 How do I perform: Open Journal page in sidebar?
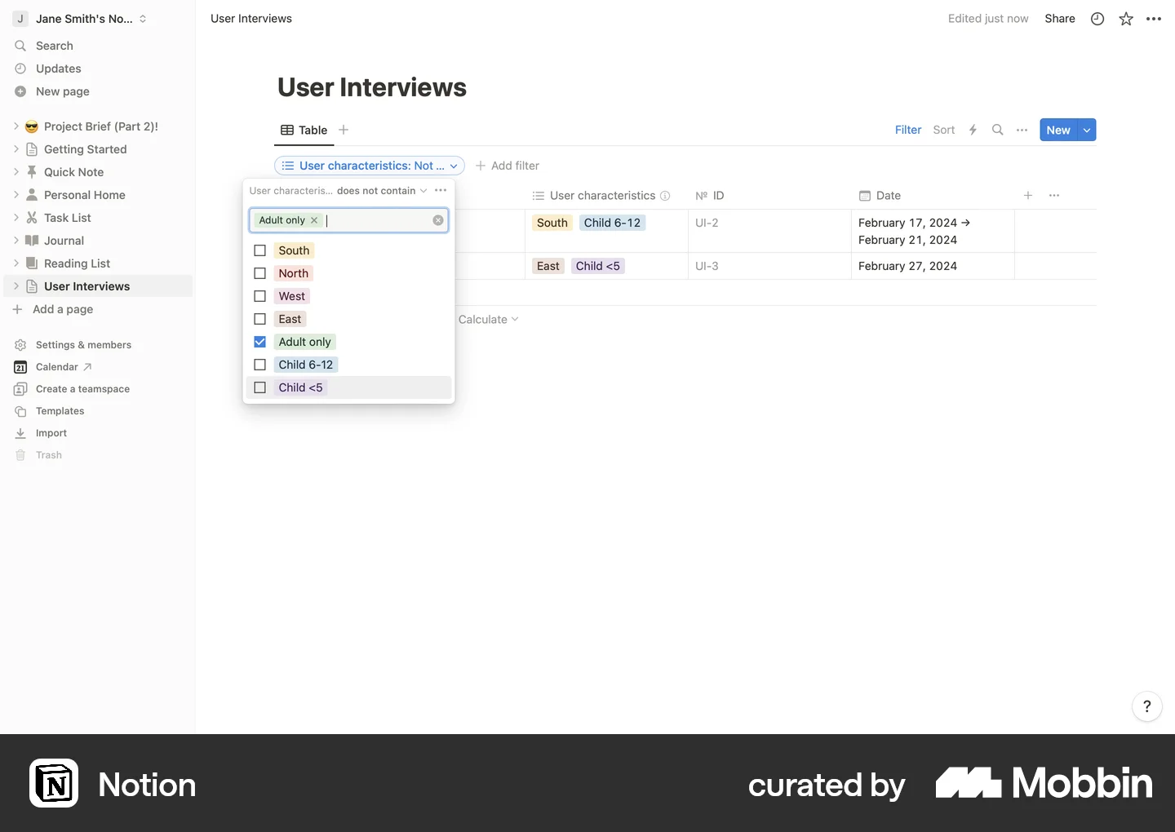(x=64, y=241)
